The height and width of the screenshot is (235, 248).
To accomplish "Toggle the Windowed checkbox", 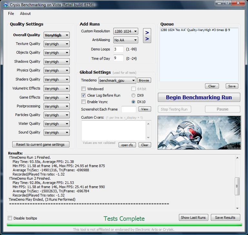I will [84, 89].
